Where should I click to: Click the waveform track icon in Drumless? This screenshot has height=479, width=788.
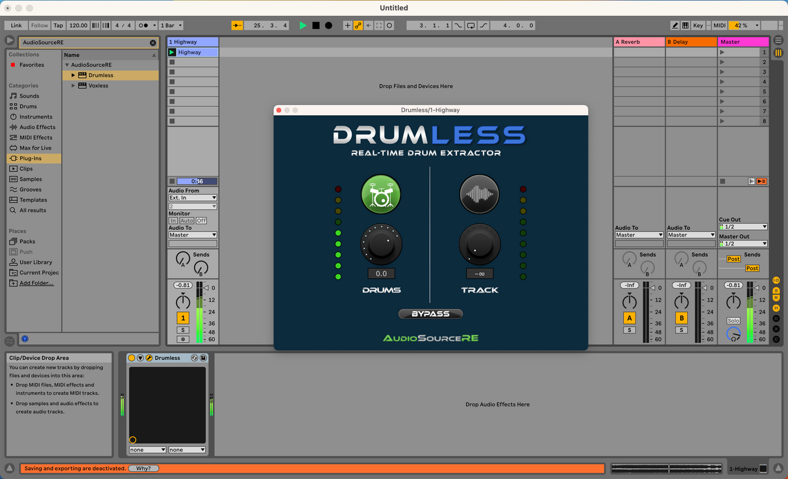(x=479, y=194)
